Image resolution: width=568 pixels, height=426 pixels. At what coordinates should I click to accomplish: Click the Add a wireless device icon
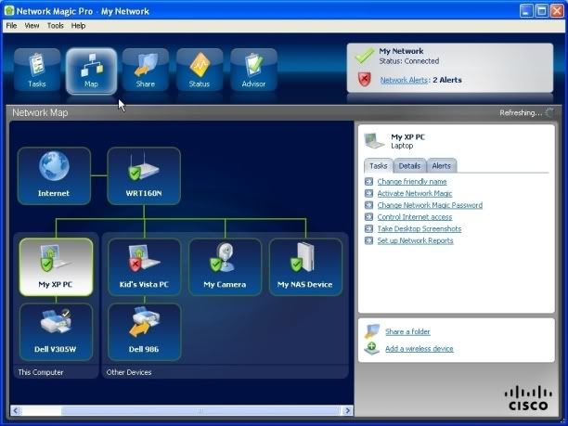tap(372, 348)
